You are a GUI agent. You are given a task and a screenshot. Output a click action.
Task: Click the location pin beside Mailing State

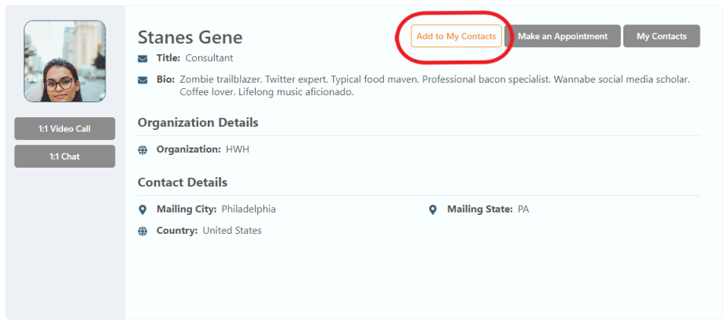coord(433,209)
